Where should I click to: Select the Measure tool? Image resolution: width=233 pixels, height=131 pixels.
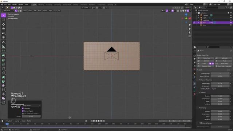pyautogui.click(x=3, y=47)
